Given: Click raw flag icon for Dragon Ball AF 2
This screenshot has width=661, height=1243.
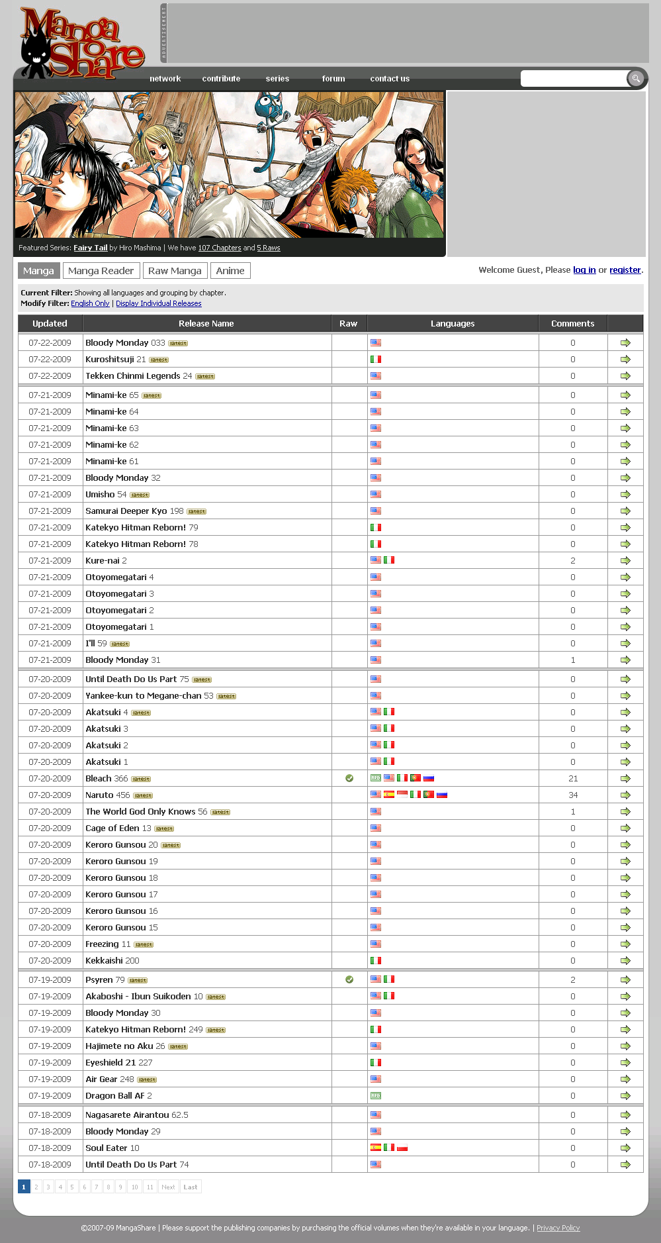Looking at the screenshot, I should [376, 1096].
